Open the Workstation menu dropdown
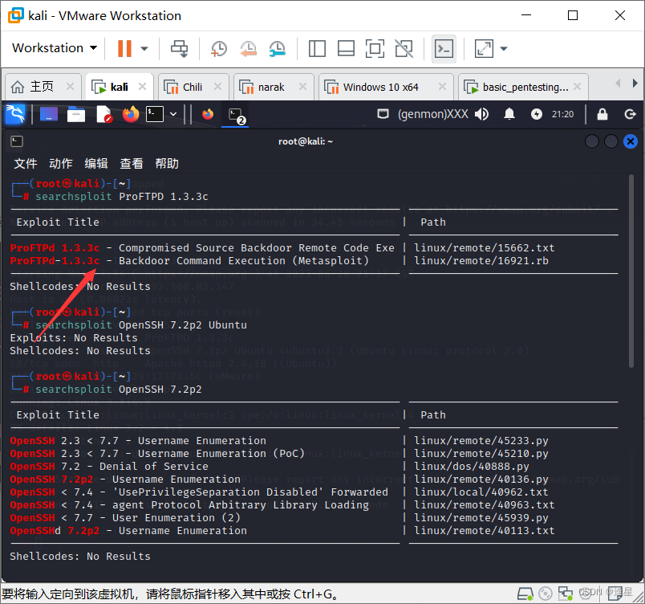The width and height of the screenshot is (645, 604). pyautogui.click(x=55, y=48)
